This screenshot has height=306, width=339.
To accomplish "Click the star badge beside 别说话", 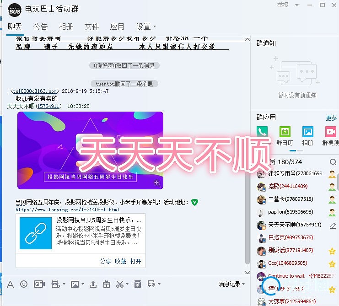I will pyautogui.click(x=332, y=251).
